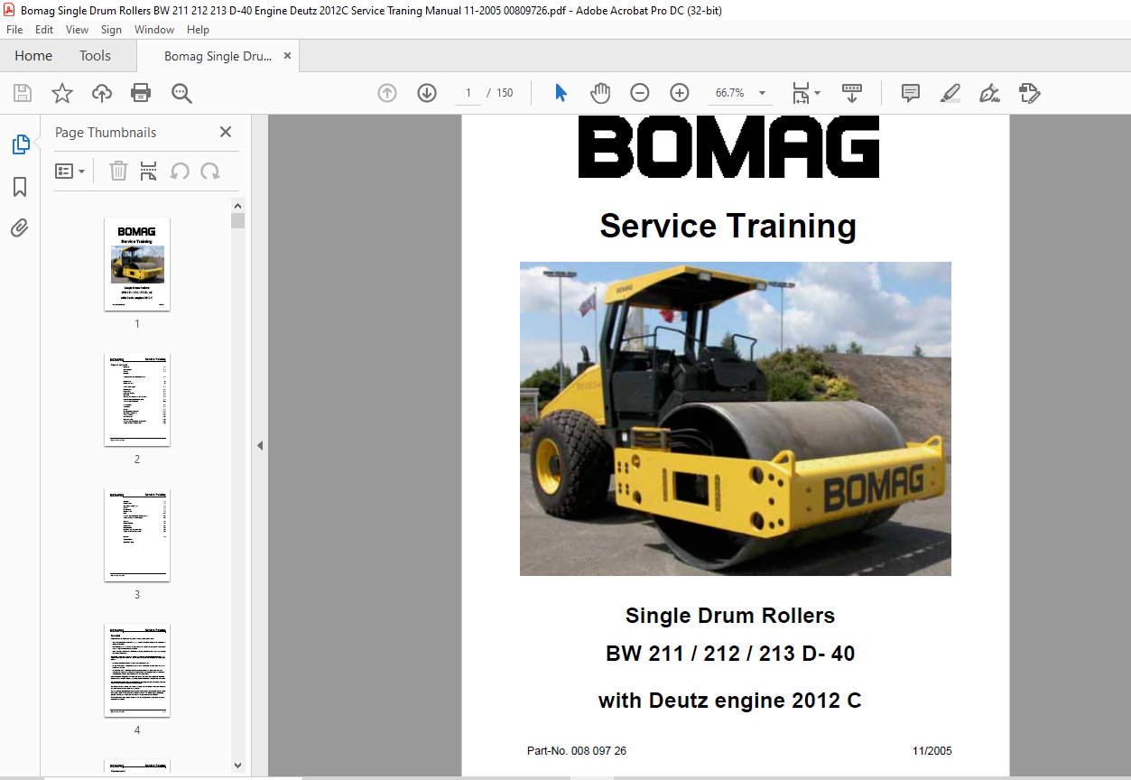Select the Bomag Single Dru... document tab
Screen dimensions: 1131x780
[x=218, y=56]
